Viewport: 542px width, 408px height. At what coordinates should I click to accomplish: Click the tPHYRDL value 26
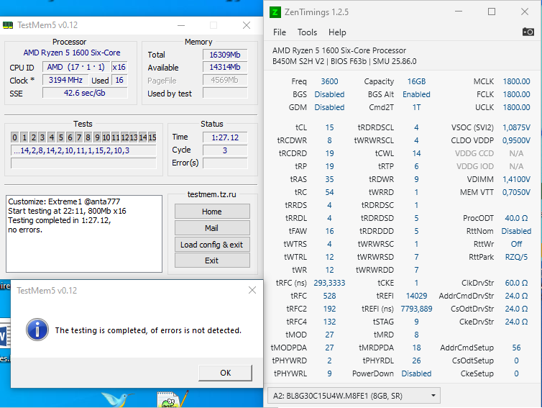click(416, 361)
